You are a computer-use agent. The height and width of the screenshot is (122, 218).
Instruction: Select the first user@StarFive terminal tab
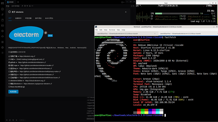[x=126, y=34]
